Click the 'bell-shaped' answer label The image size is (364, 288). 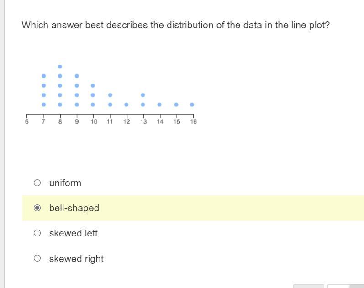pyautogui.click(x=74, y=208)
